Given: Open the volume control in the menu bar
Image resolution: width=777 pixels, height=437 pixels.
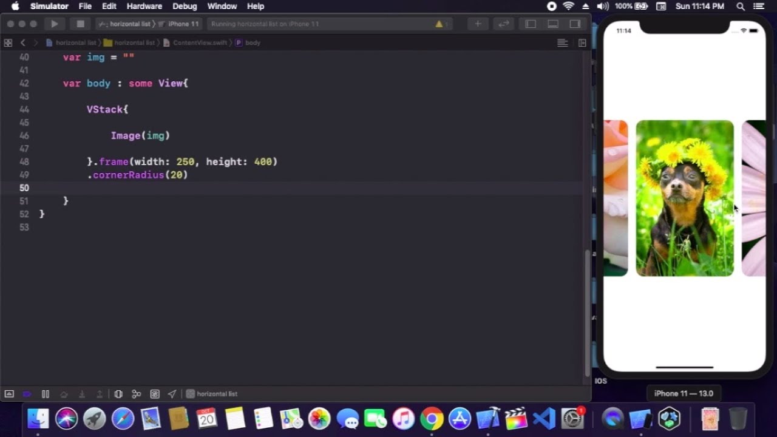Looking at the screenshot, I should pos(603,6).
